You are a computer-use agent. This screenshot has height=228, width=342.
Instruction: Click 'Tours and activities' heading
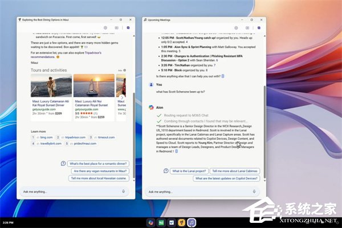coord(48,70)
